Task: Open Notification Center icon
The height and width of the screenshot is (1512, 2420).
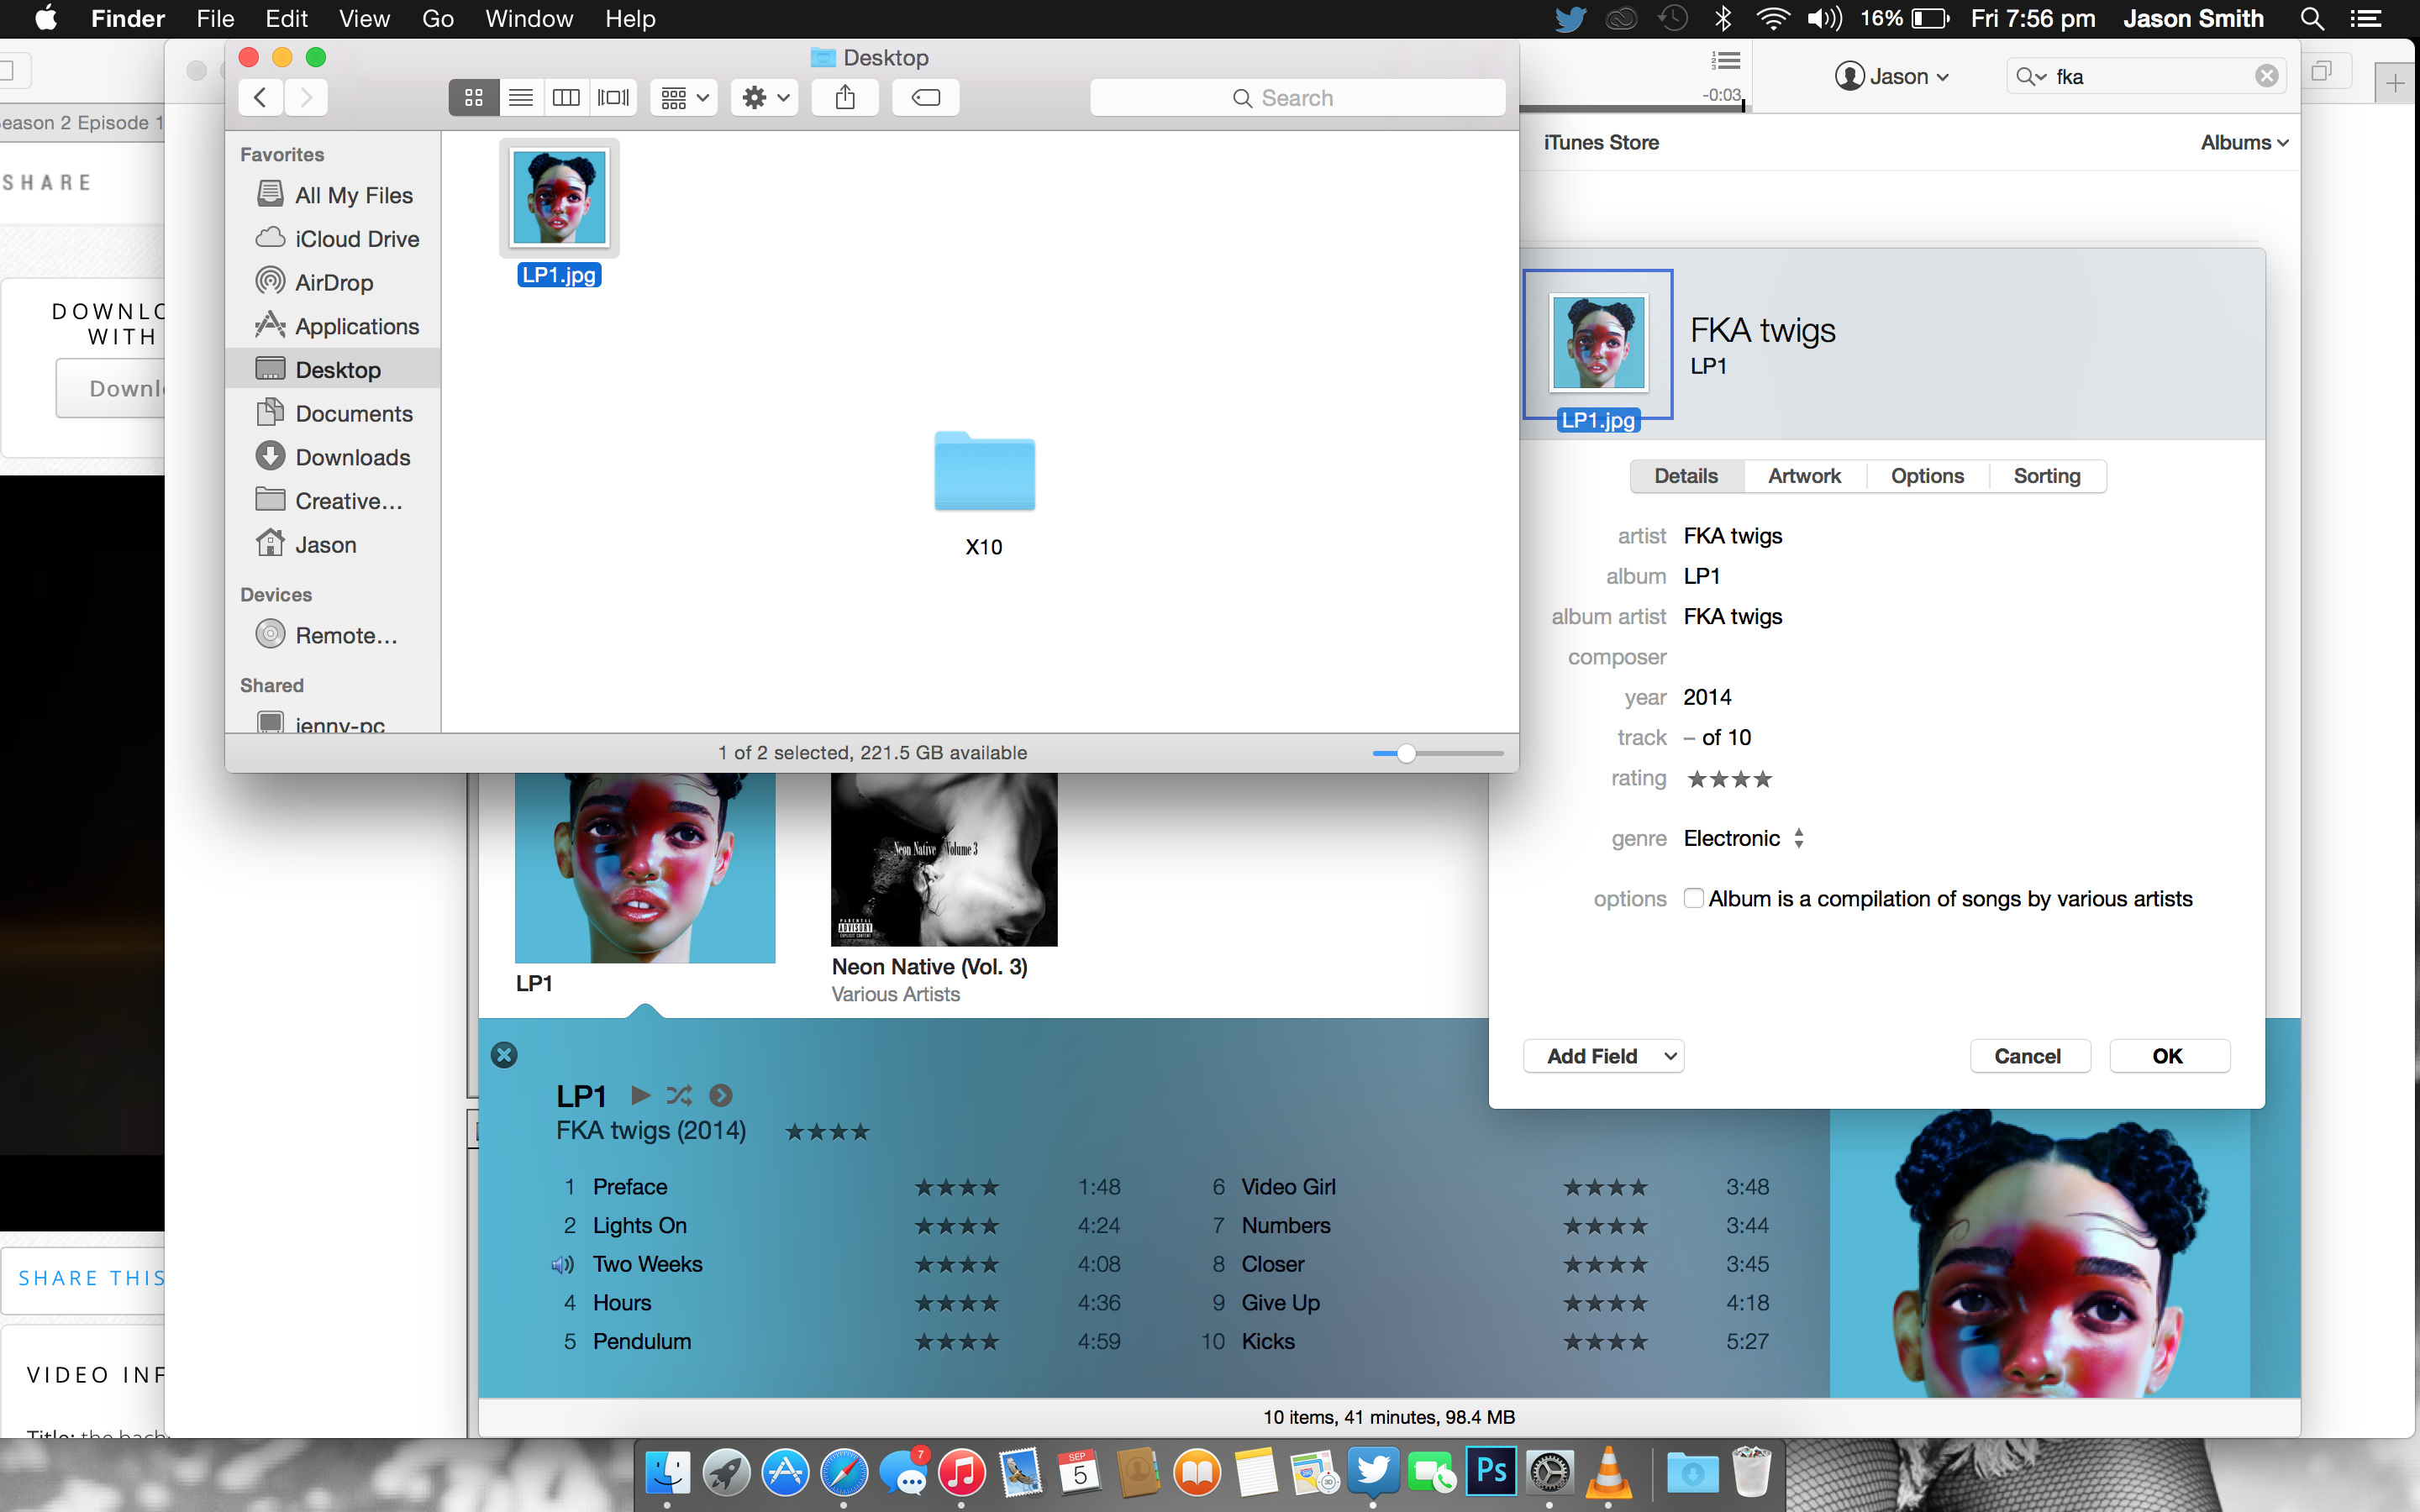Action: pyautogui.click(x=2366, y=19)
